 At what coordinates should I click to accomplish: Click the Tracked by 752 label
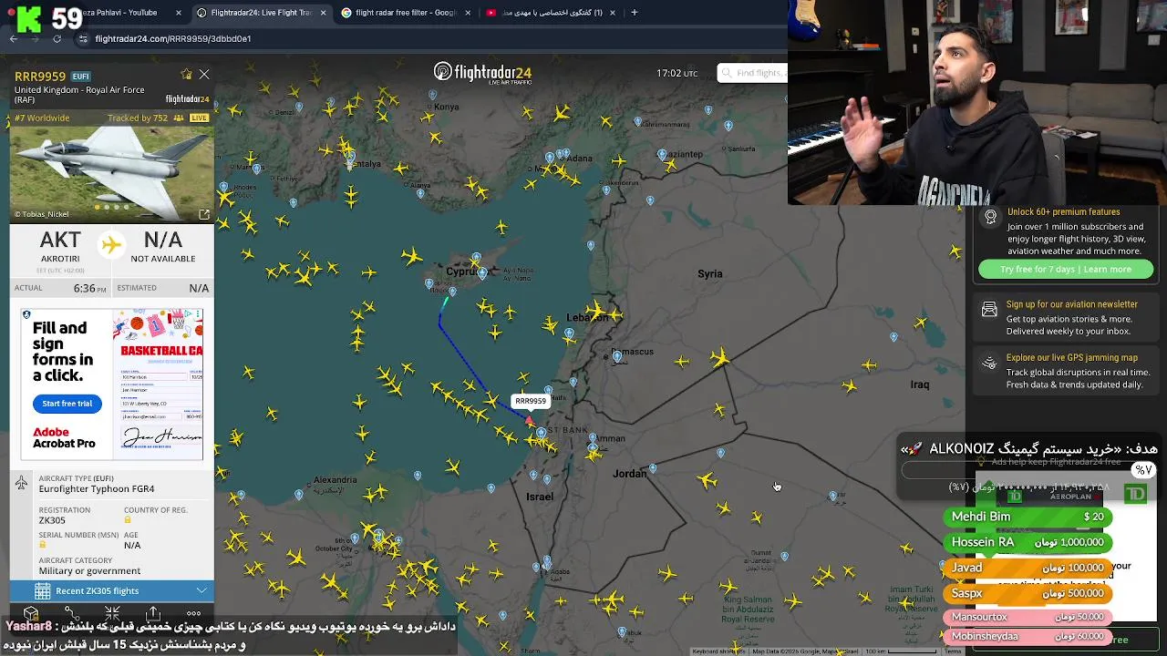tap(138, 118)
